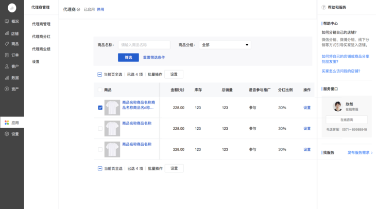Open the 商品分组 dropdown showing 全部

point(225,45)
